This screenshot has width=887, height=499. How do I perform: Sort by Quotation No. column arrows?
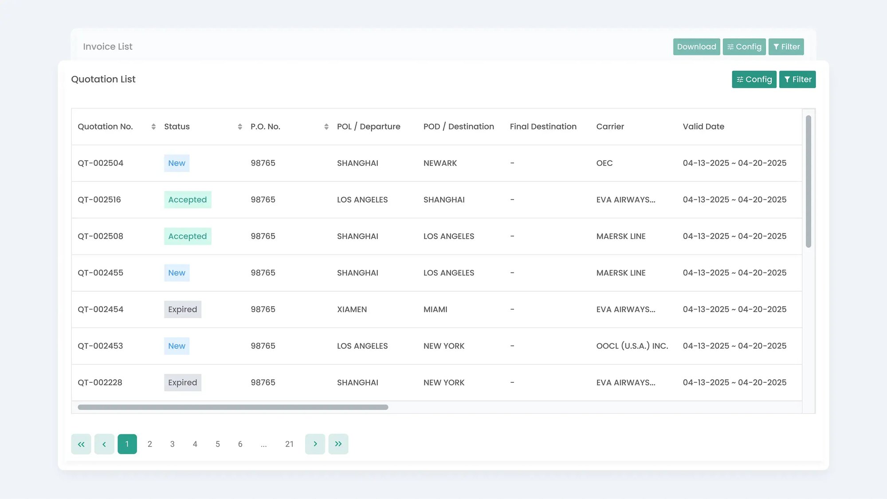153,127
